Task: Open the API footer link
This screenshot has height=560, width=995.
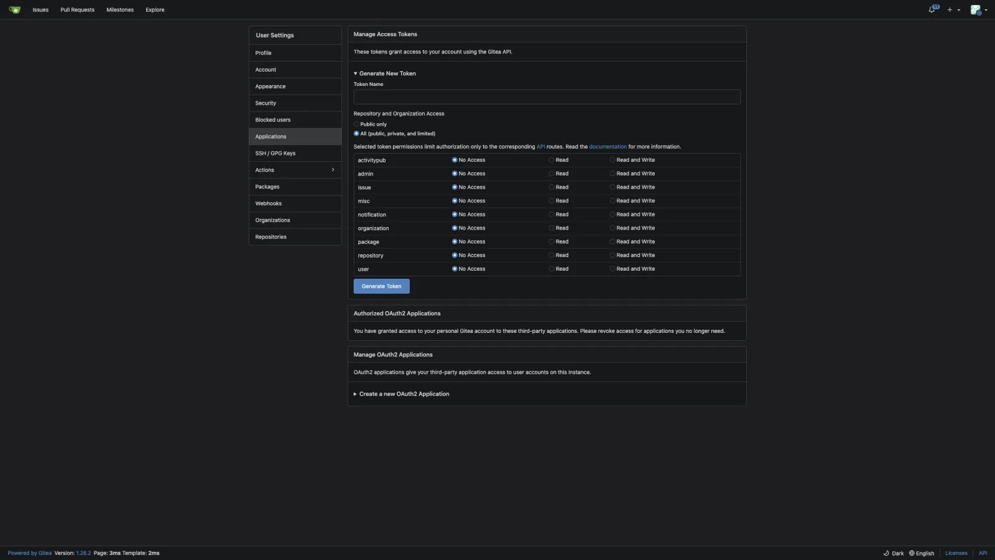Action: (x=983, y=553)
